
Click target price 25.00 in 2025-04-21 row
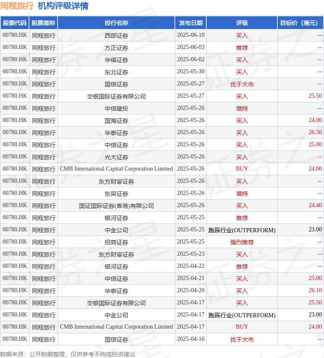coord(315,278)
